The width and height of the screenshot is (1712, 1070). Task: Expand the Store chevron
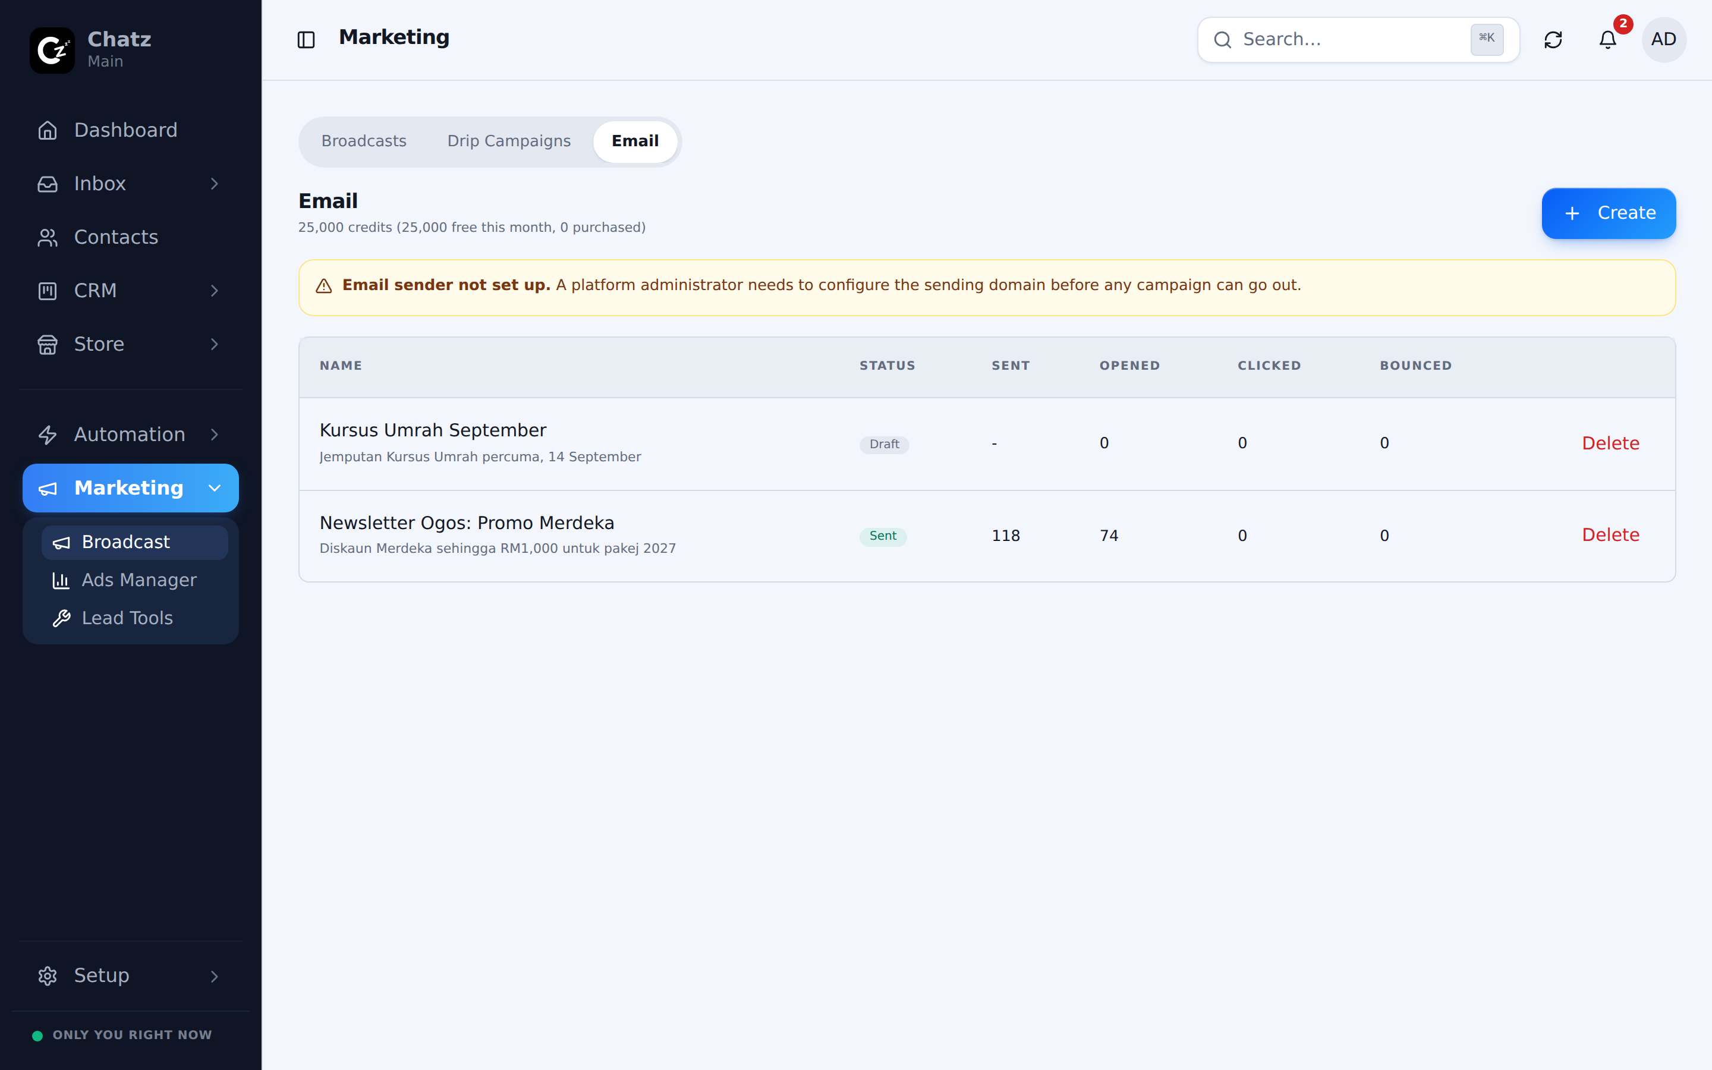pos(215,344)
